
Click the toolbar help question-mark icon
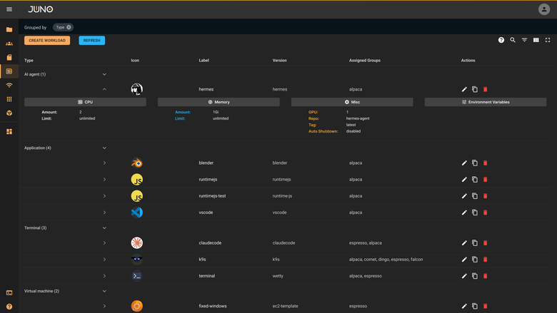click(501, 40)
